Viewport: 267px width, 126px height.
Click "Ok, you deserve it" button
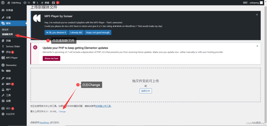click(56, 32)
